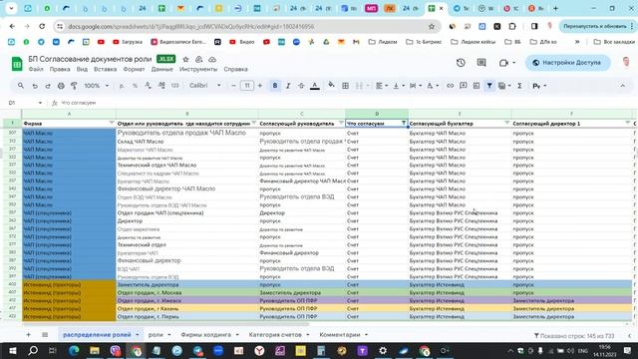Decrease font size with minus button
Viewport: 638px width, 359px height.
(233, 86)
